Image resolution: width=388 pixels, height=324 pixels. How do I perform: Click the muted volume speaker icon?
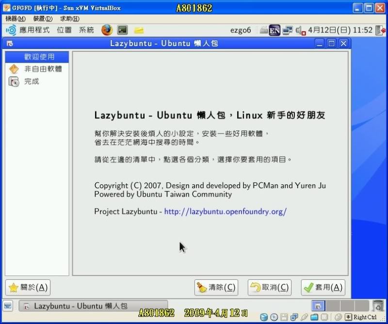point(300,31)
